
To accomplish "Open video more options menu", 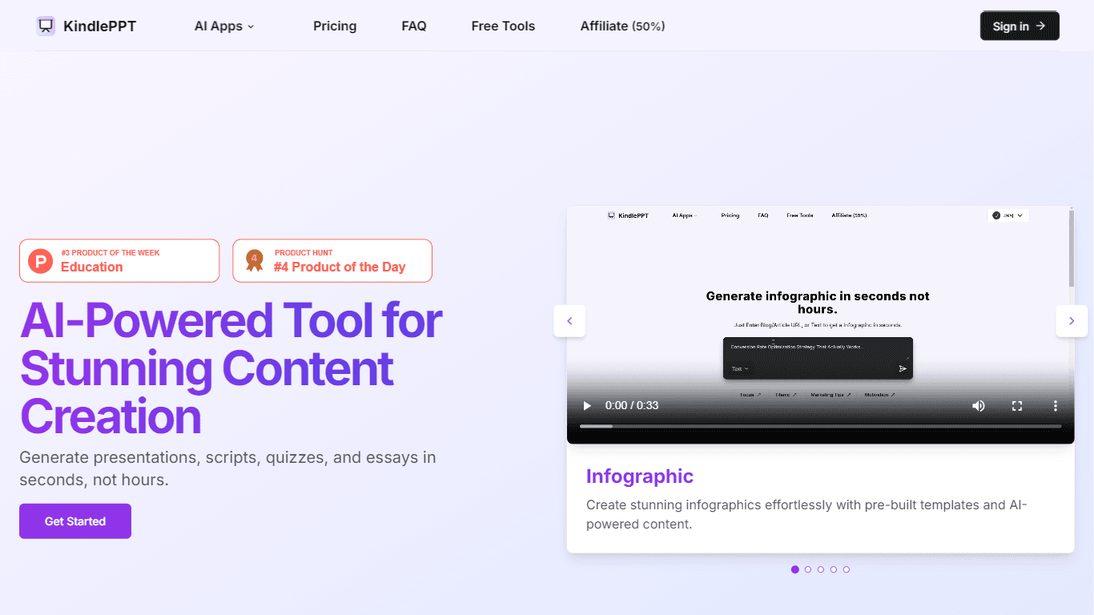I will click(x=1056, y=406).
